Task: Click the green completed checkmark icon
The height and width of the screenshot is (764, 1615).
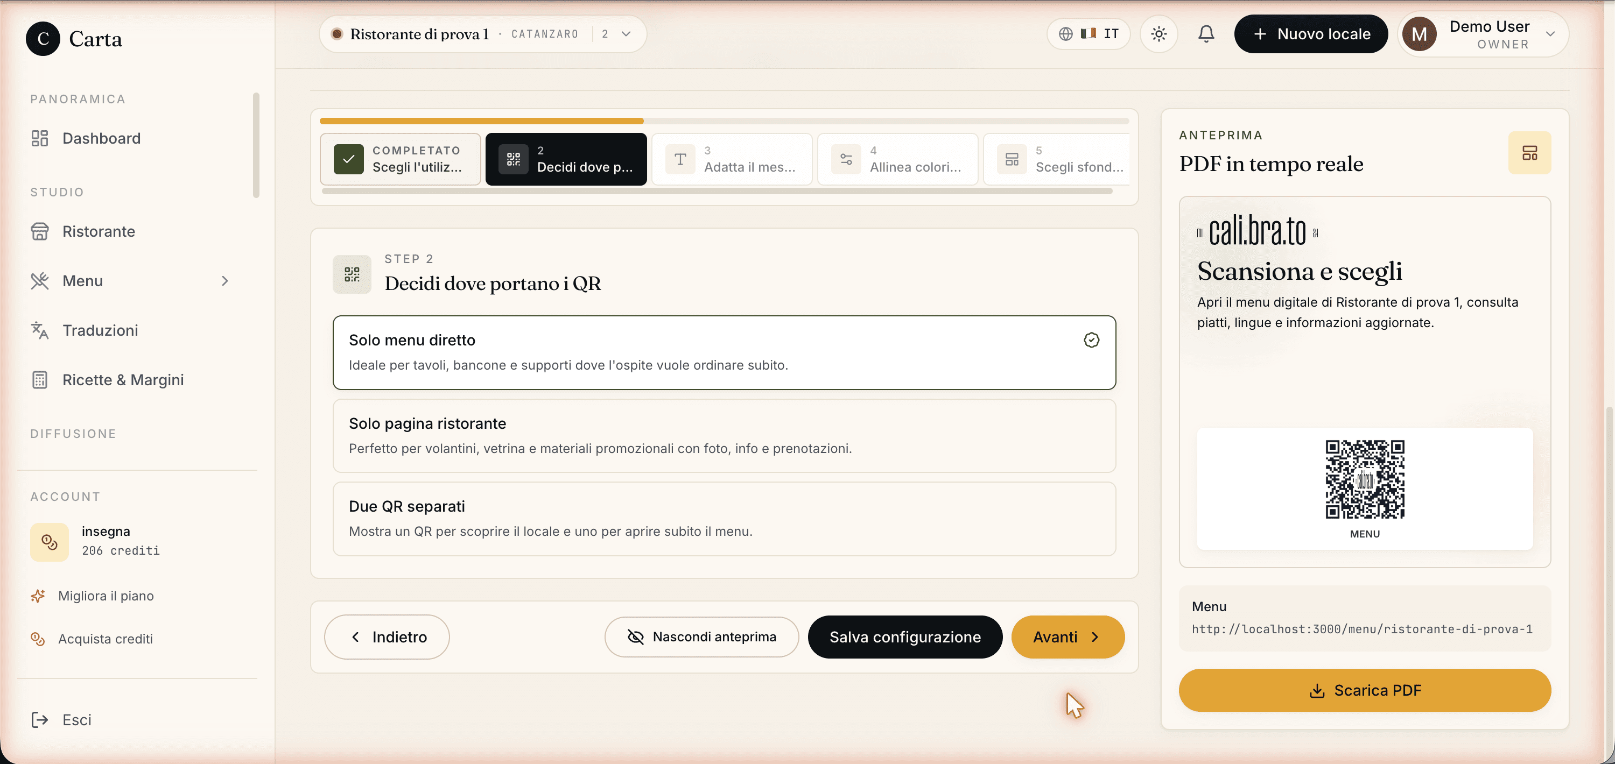Action: coord(349,159)
